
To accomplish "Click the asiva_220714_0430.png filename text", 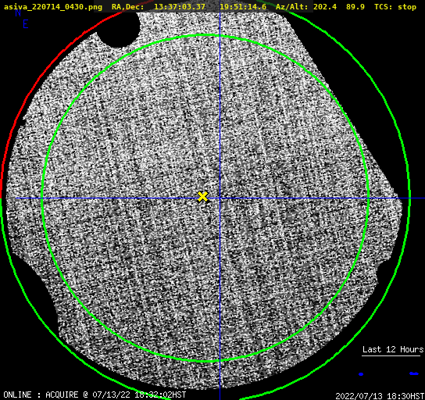I will (x=53, y=7).
